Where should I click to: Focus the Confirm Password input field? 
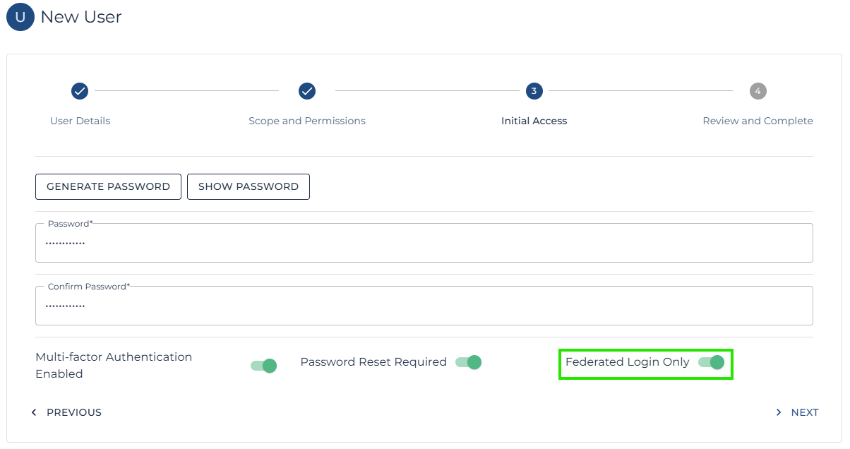[424, 306]
